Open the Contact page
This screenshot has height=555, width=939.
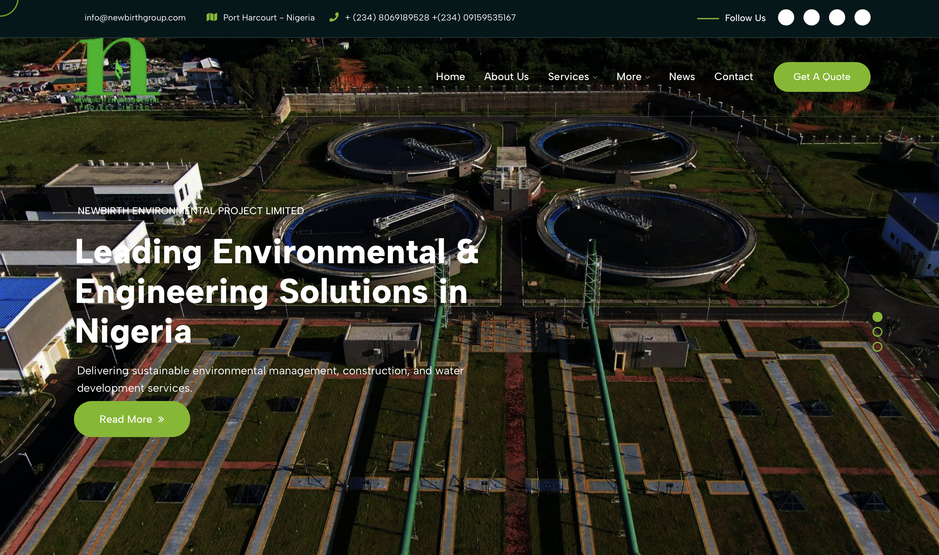click(x=734, y=77)
